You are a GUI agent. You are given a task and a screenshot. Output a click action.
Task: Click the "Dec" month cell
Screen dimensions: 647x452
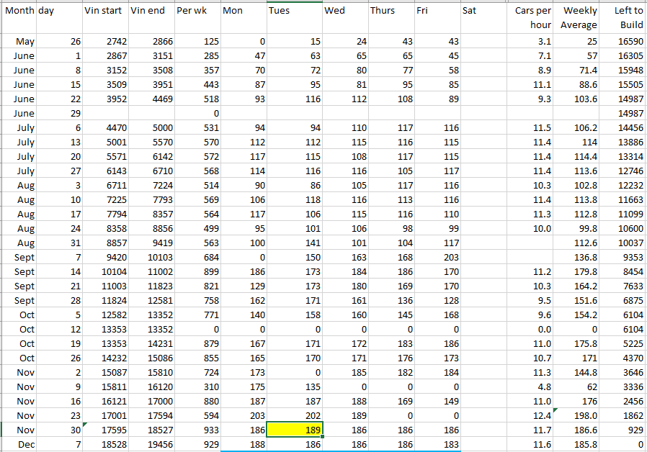[18, 444]
